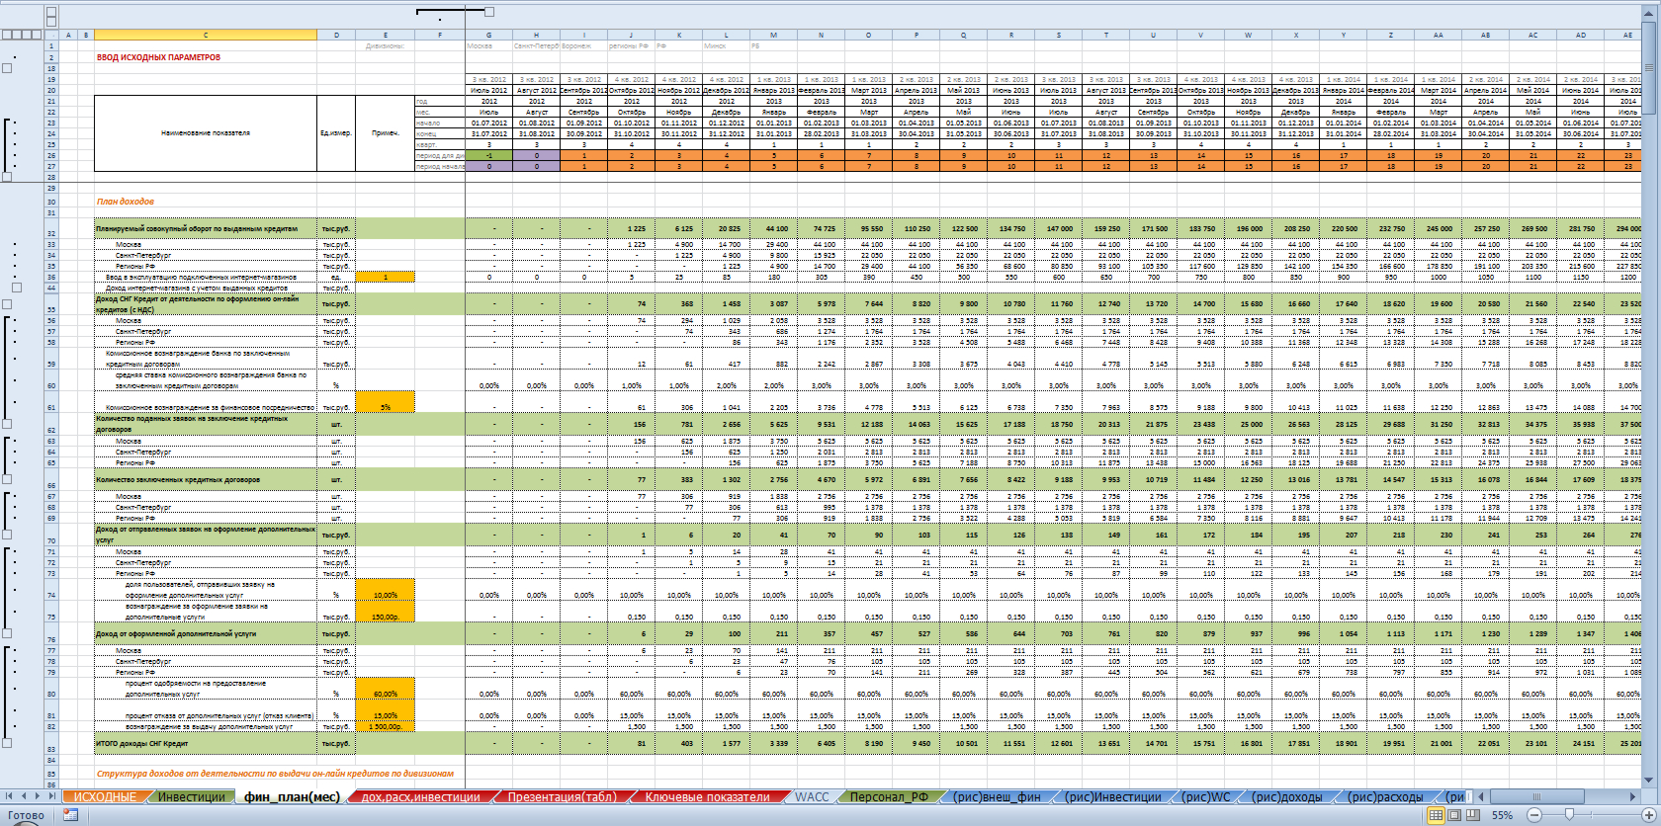
Task: Toggle the column group box above column G
Action: [489, 12]
